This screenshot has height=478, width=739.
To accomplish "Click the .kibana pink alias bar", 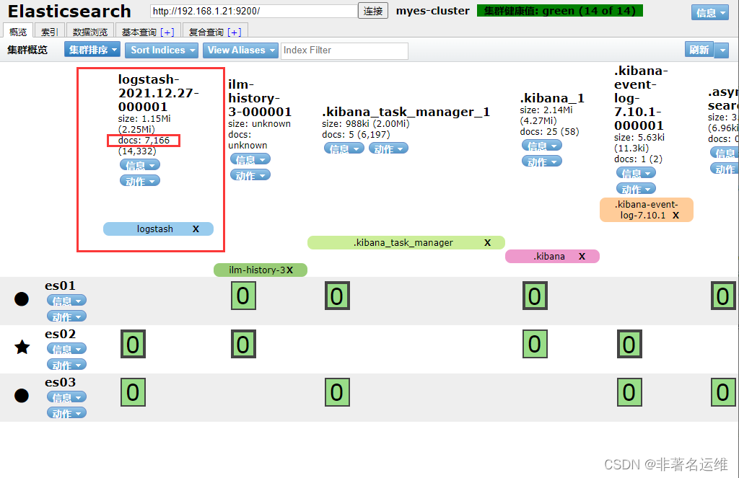I will [552, 256].
